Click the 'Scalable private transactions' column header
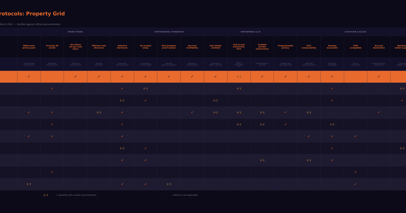The image size is (406, 213). (262, 47)
